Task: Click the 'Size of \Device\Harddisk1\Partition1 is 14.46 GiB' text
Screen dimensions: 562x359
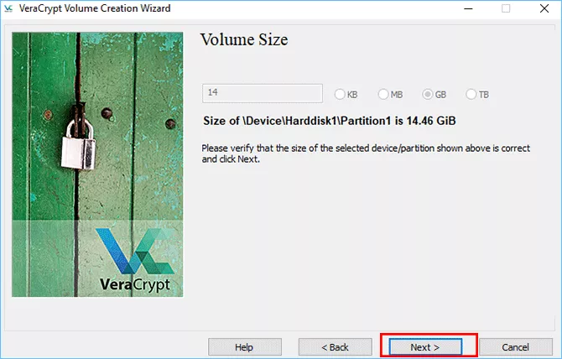Action: pos(330,121)
